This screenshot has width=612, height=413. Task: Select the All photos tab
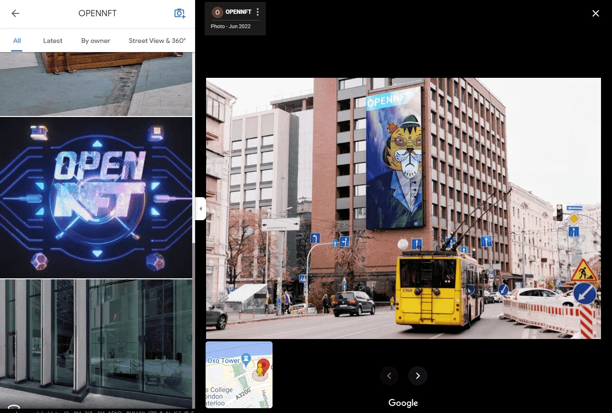(17, 41)
